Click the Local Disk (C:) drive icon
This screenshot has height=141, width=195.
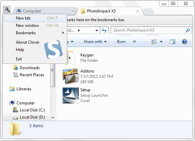pos(15,110)
